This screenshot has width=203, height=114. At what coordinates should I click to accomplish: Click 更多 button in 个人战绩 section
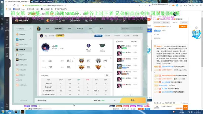pyautogui.click(x=107, y=75)
